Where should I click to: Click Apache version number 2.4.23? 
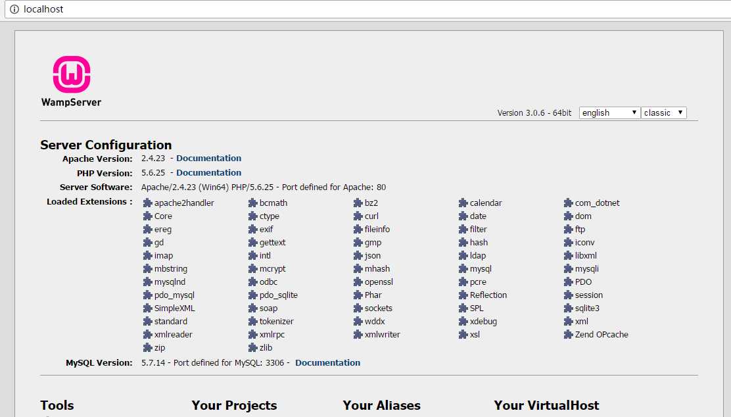coord(153,158)
